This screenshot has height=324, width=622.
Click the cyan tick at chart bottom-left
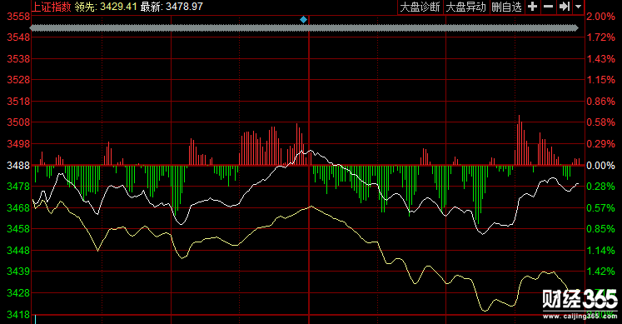[x=35, y=319]
